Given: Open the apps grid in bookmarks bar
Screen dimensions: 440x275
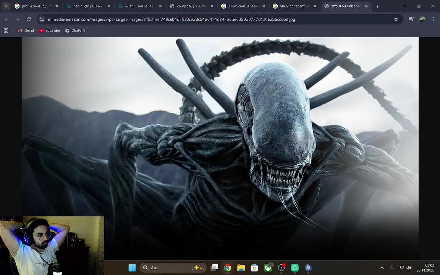Looking at the screenshot, I should pyautogui.click(x=6, y=30).
